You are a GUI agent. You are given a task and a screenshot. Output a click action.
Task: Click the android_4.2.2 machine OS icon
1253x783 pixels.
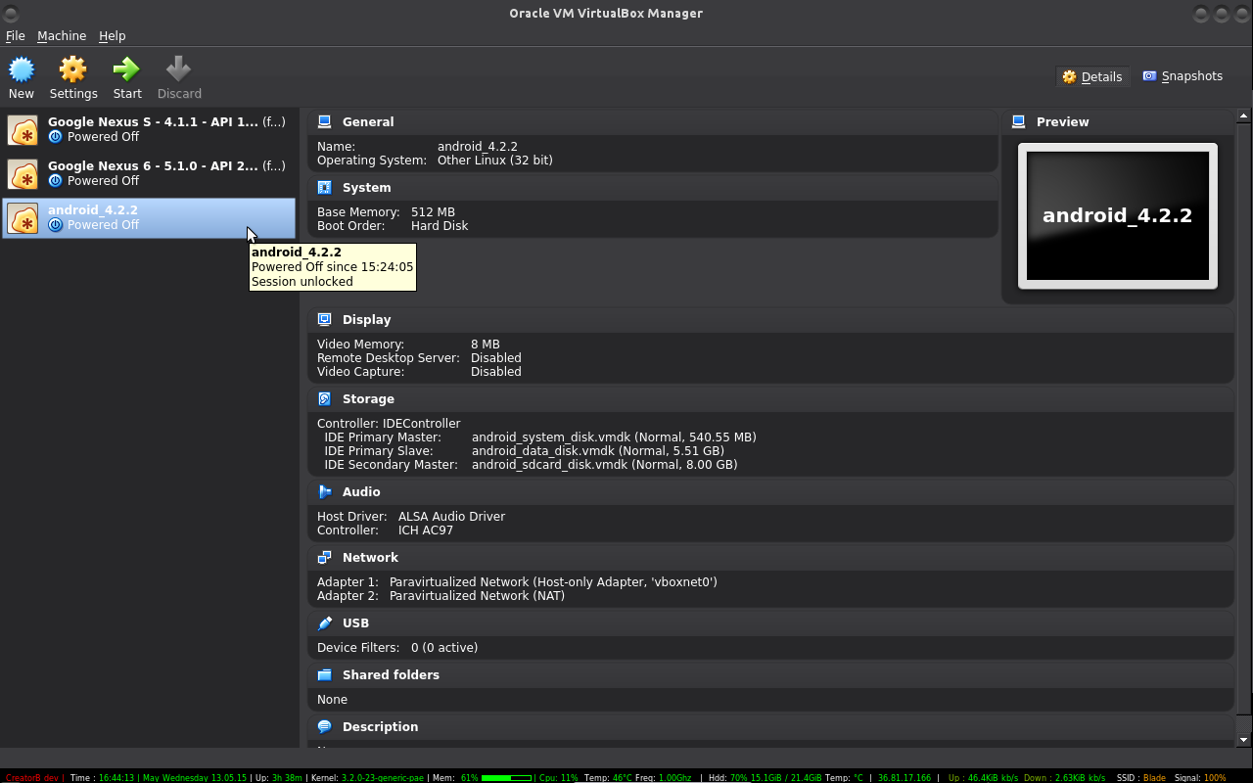coord(23,218)
